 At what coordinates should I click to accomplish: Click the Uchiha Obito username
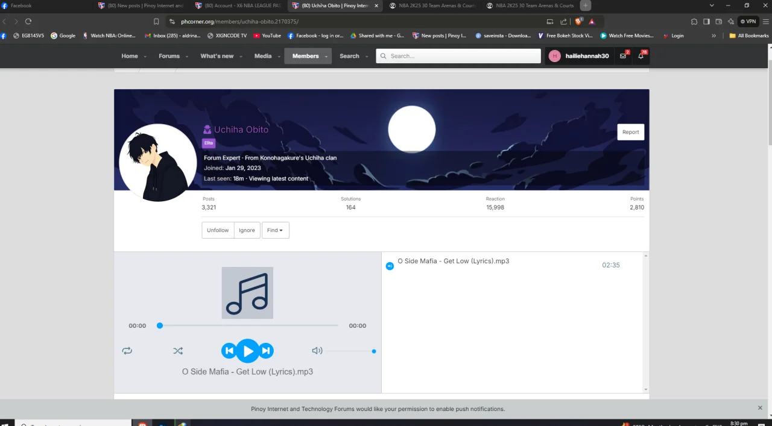tap(241, 130)
